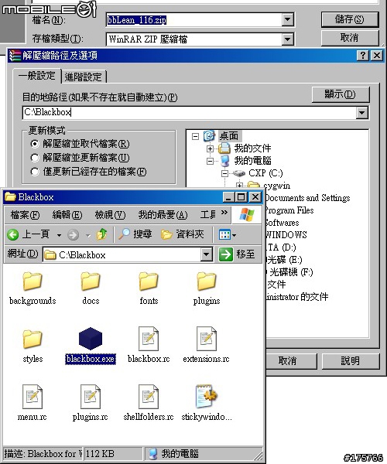Open the docs folder icon
Viewport: 387px width, 464px height.
click(x=91, y=281)
